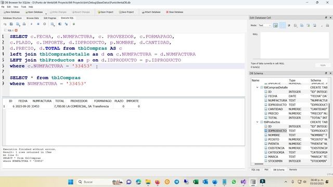Viewport: 333px width, 187px height.
Task: Open WhatsApp from the taskbar
Action: coord(234,182)
